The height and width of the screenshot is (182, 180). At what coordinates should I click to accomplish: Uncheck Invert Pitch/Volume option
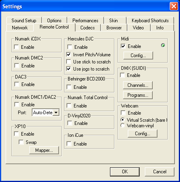point(69,54)
